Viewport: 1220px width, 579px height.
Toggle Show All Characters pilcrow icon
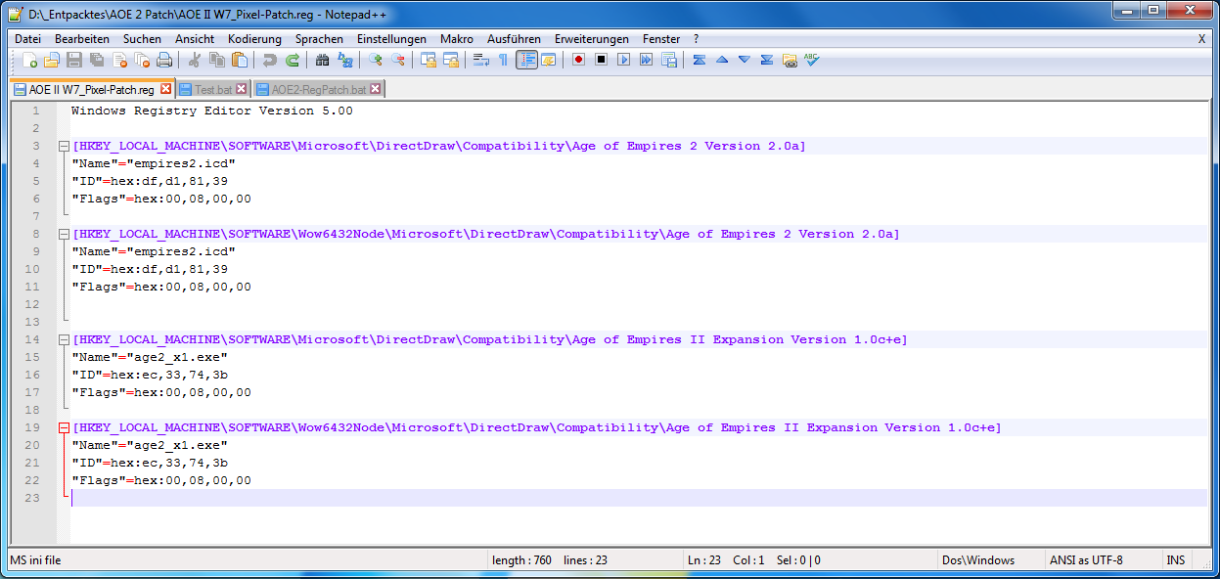pyautogui.click(x=504, y=60)
